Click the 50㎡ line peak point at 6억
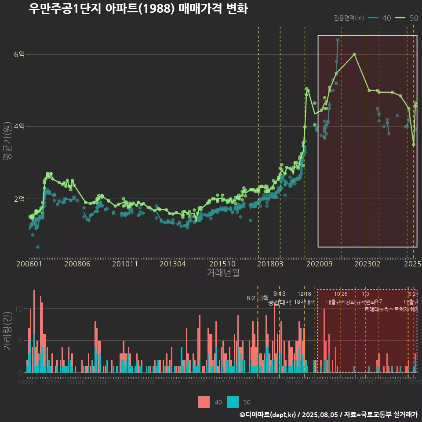Image resolution: width=422 pixels, height=422 pixels. pyautogui.click(x=354, y=55)
